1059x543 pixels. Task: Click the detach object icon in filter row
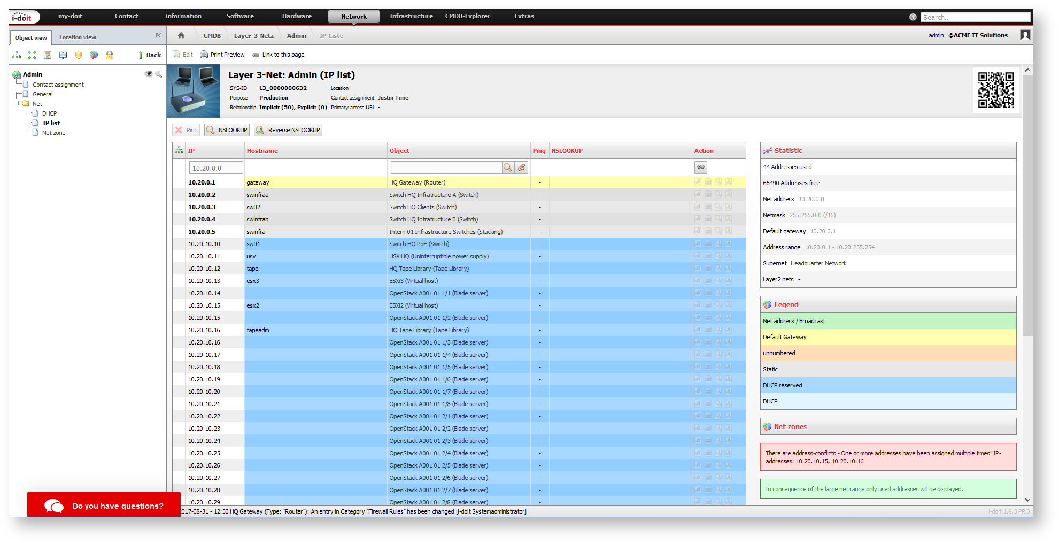(522, 167)
